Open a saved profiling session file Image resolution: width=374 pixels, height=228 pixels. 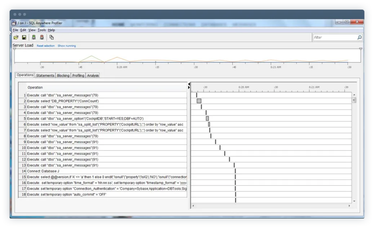tap(16, 37)
